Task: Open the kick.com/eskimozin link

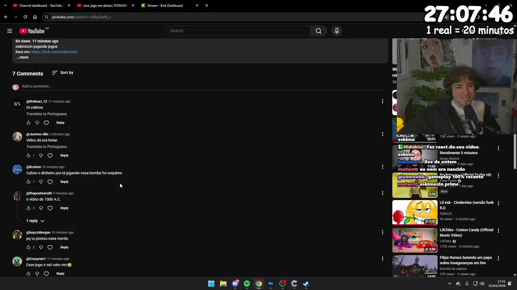Action: 54,52
